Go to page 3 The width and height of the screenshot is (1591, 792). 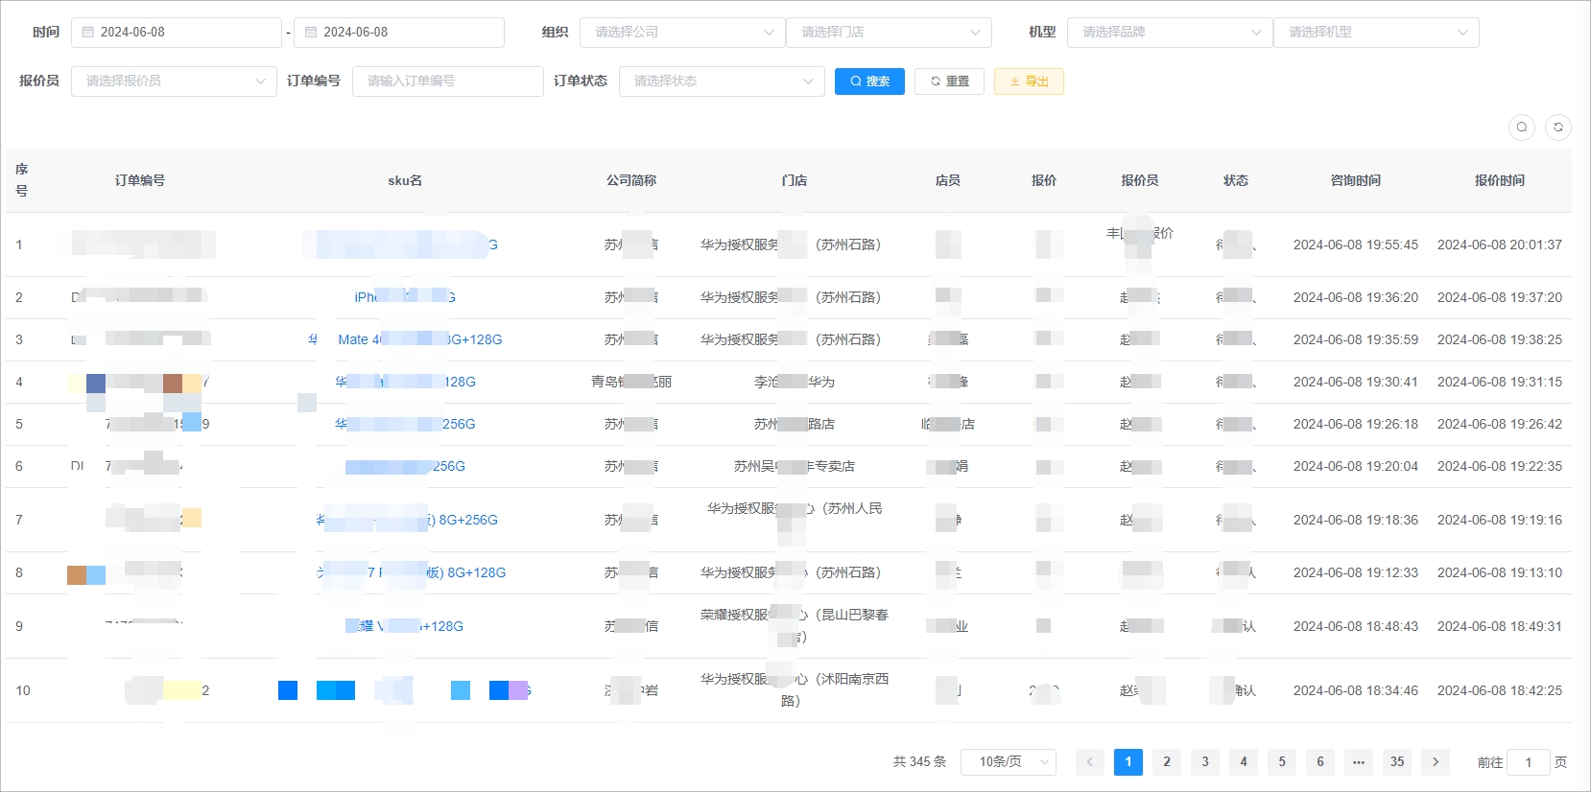(x=1205, y=762)
